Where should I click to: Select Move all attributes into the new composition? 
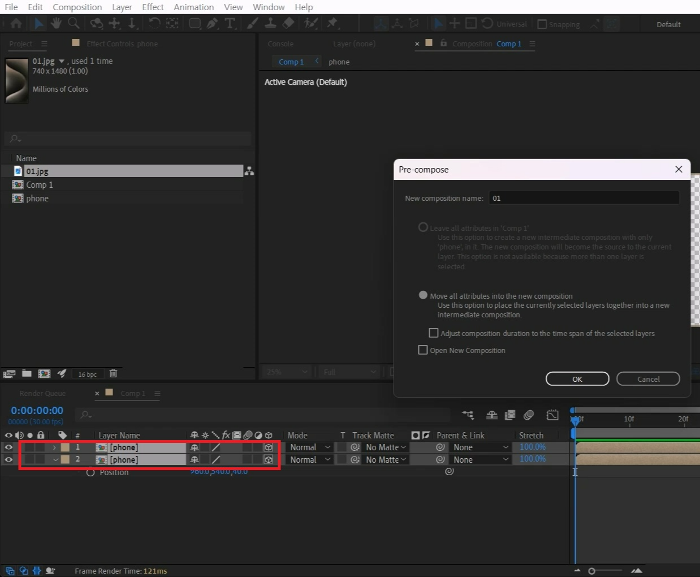423,295
